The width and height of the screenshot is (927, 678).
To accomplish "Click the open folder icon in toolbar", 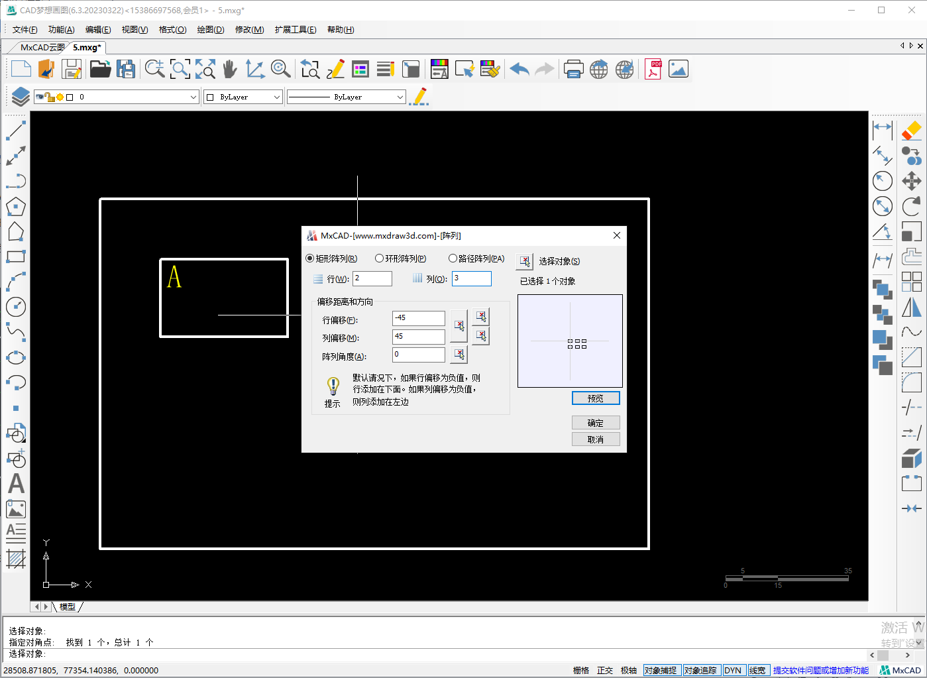I will point(100,69).
